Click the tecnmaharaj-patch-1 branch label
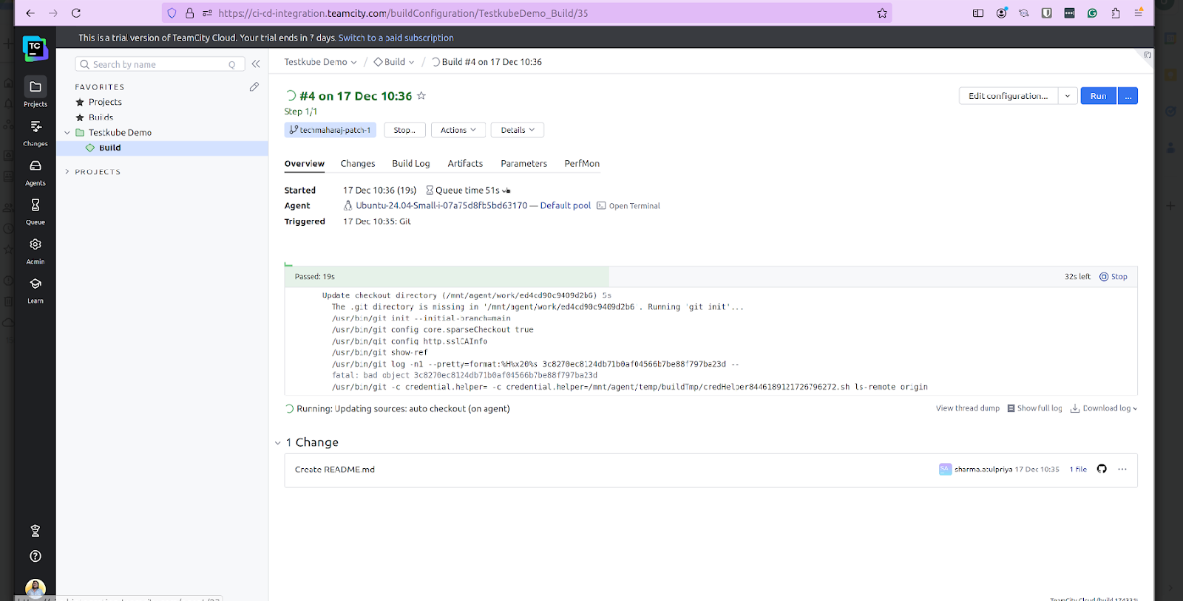The image size is (1183, 601). tap(331, 130)
